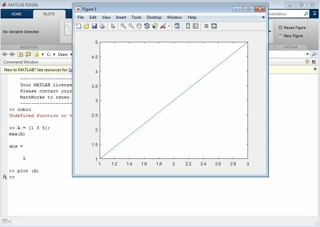The width and height of the screenshot is (320, 227).
Task: Click the plotted line in Figure 1
Action: [x=174, y=100]
